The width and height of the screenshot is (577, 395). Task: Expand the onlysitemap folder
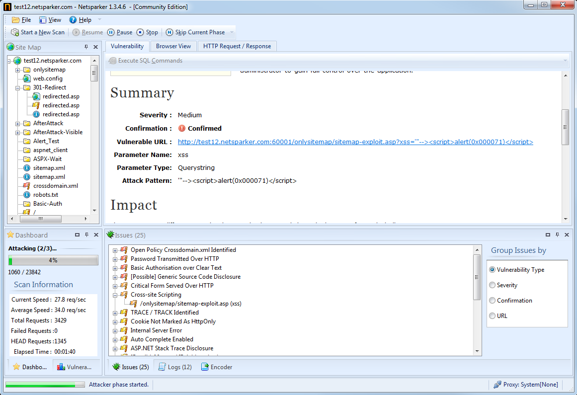point(17,70)
